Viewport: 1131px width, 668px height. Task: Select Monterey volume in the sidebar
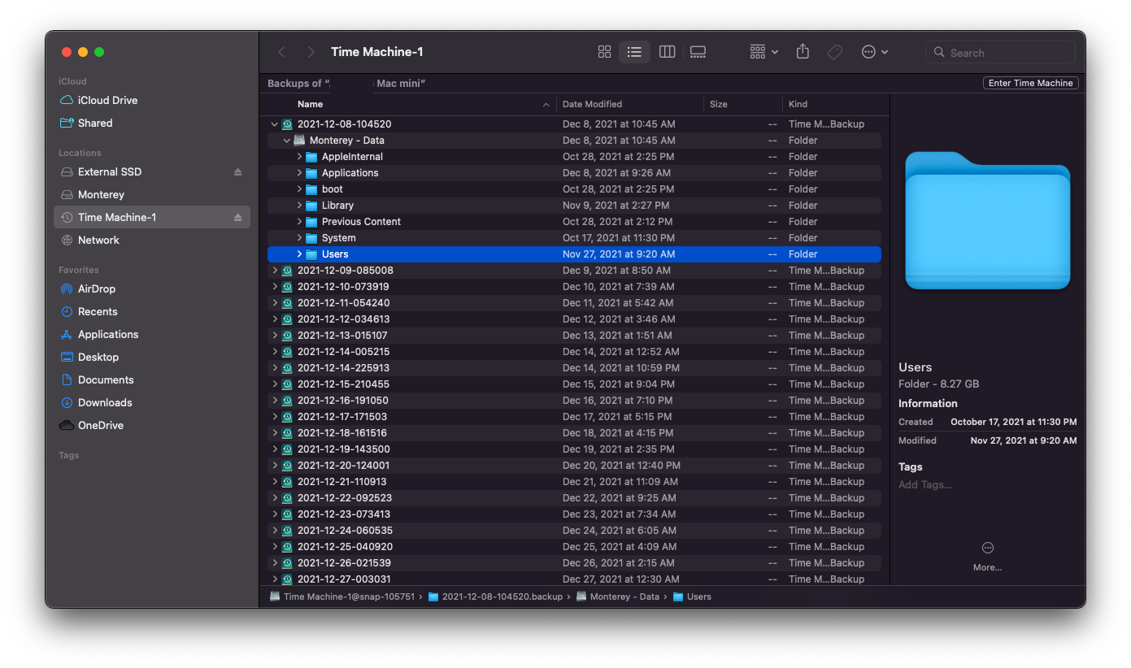[152, 195]
